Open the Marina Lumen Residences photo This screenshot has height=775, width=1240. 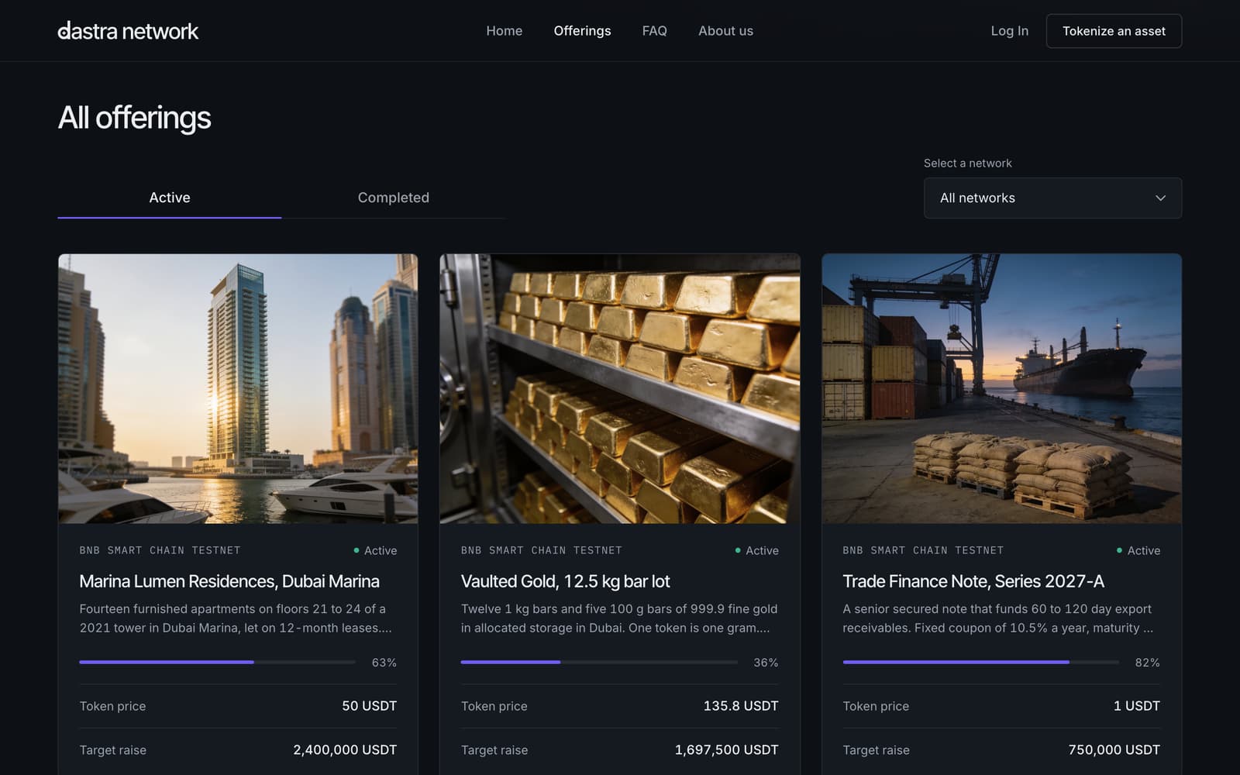click(238, 388)
